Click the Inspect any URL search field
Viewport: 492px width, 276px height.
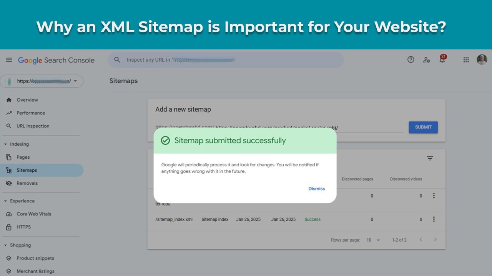click(x=226, y=60)
